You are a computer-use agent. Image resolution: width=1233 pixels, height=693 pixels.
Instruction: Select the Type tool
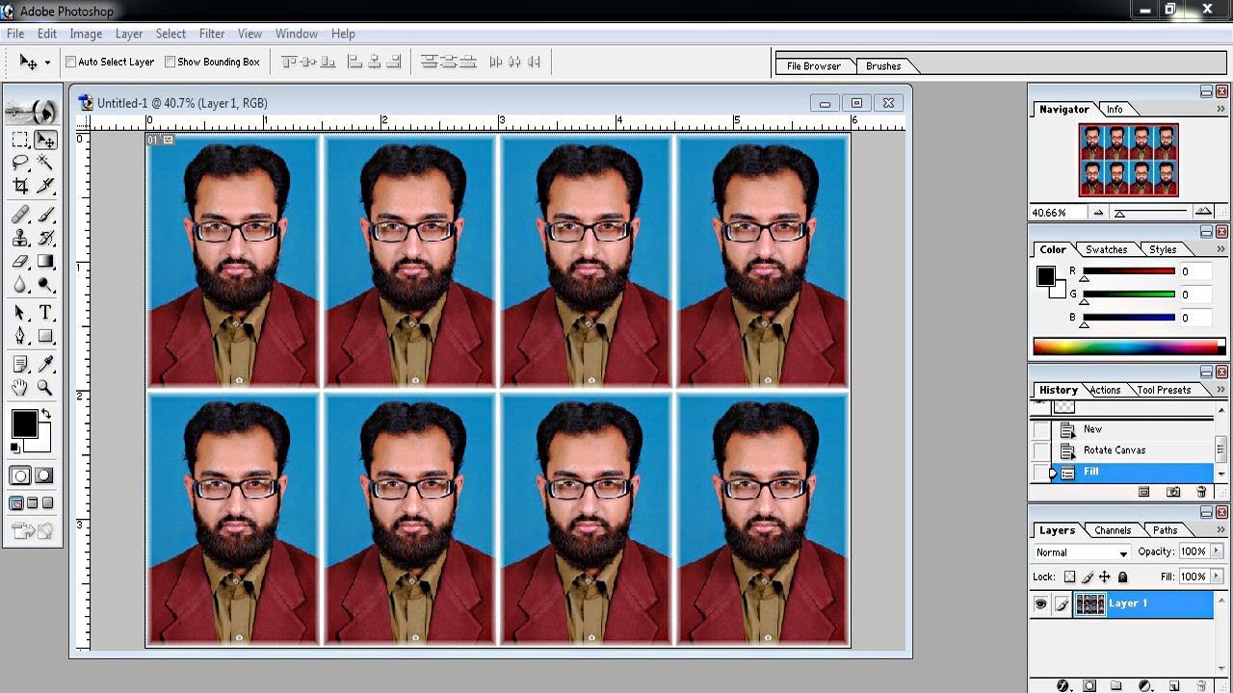(x=45, y=313)
